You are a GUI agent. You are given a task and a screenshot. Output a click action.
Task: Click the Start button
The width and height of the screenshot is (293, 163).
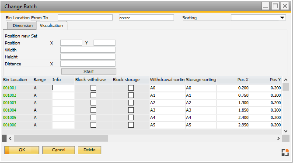[89, 71]
